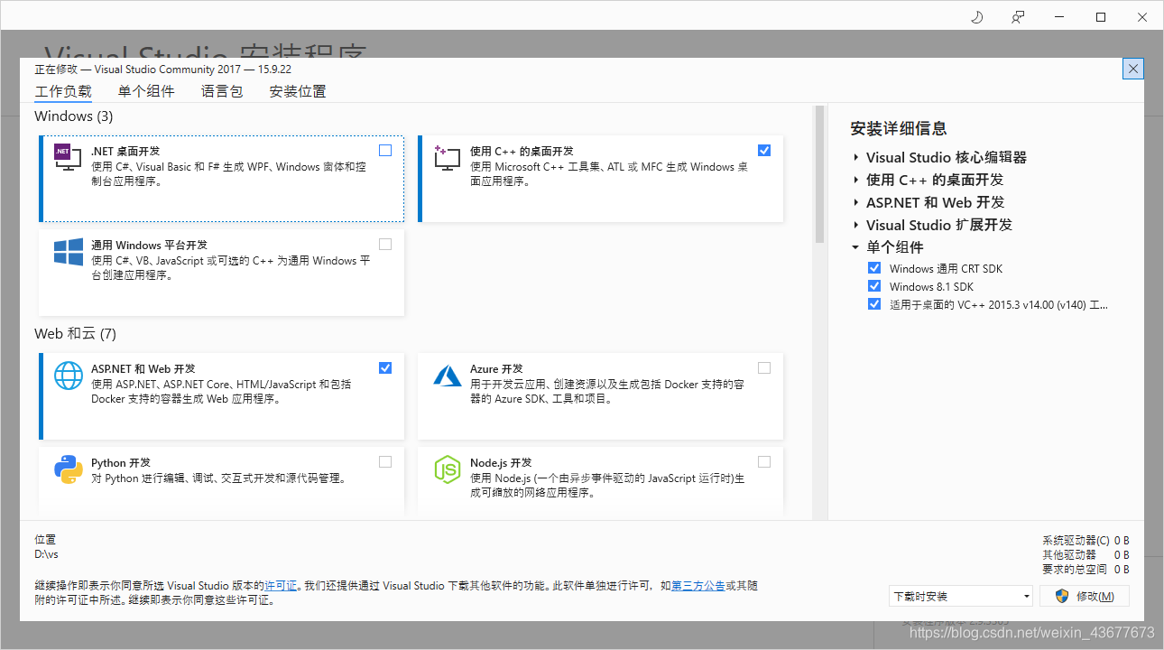Expand Visual Studio 扩展开发 details

[855, 225]
